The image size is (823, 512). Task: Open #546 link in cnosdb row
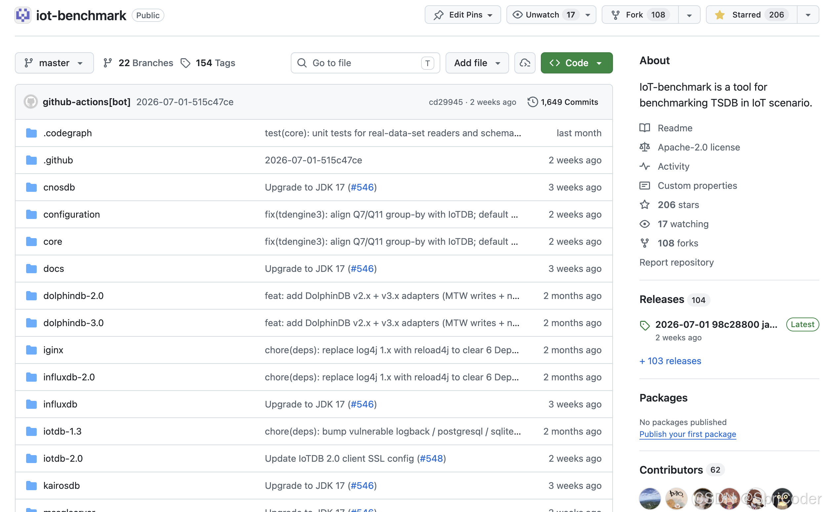click(363, 188)
